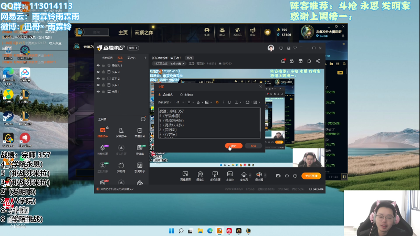Click the share icon in streaming companion
The image size is (420, 236).
click(x=318, y=61)
